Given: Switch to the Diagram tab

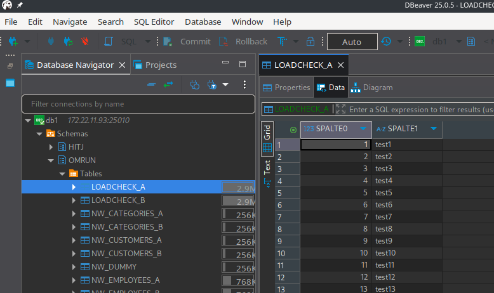Looking at the screenshot, I should coord(371,88).
